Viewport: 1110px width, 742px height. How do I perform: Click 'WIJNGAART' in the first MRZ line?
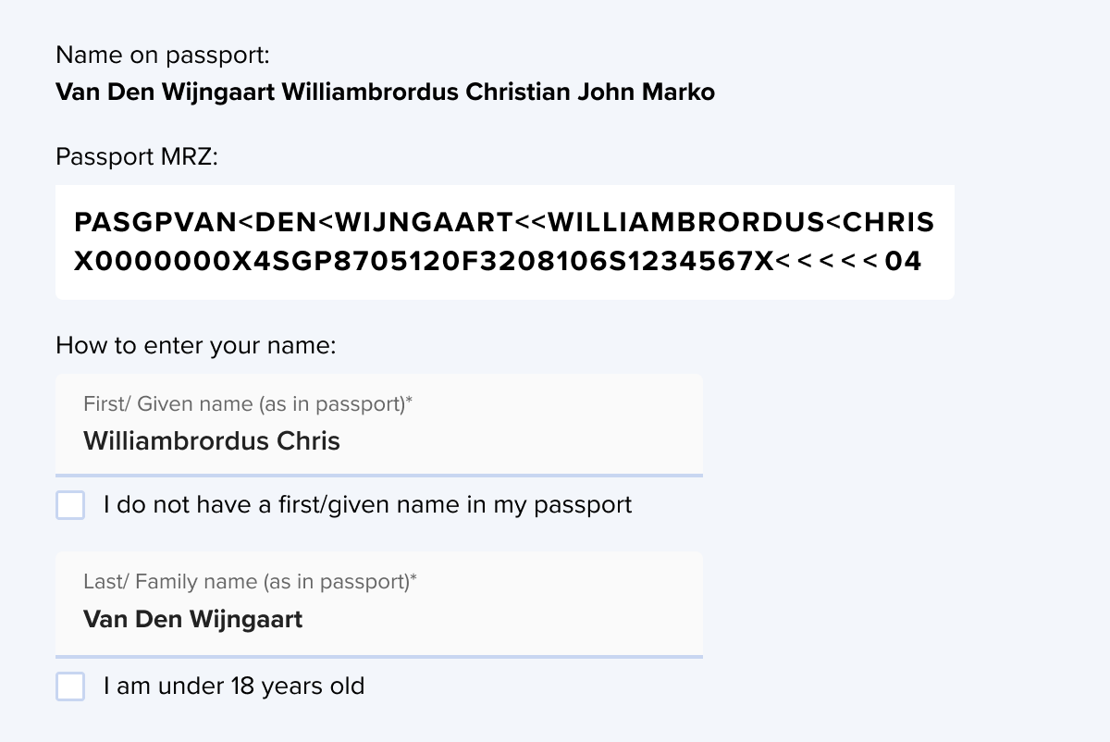[423, 223]
